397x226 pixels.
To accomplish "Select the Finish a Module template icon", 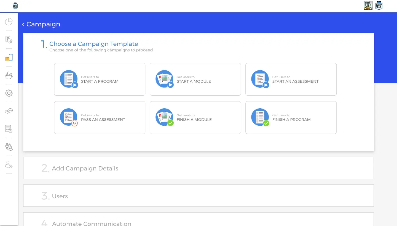I will click(165, 117).
